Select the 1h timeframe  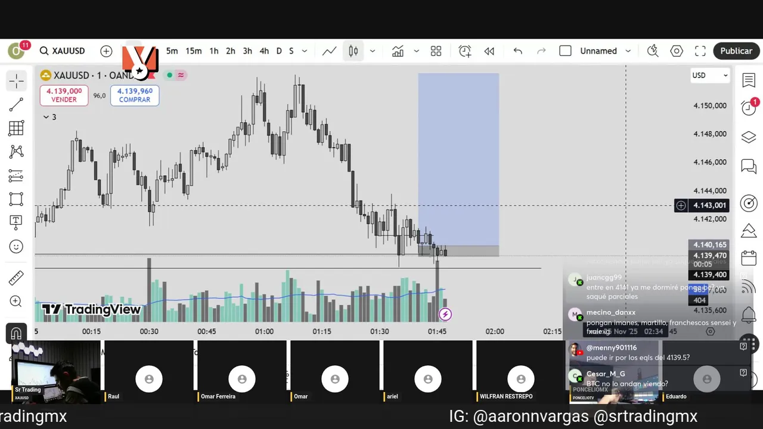213,51
